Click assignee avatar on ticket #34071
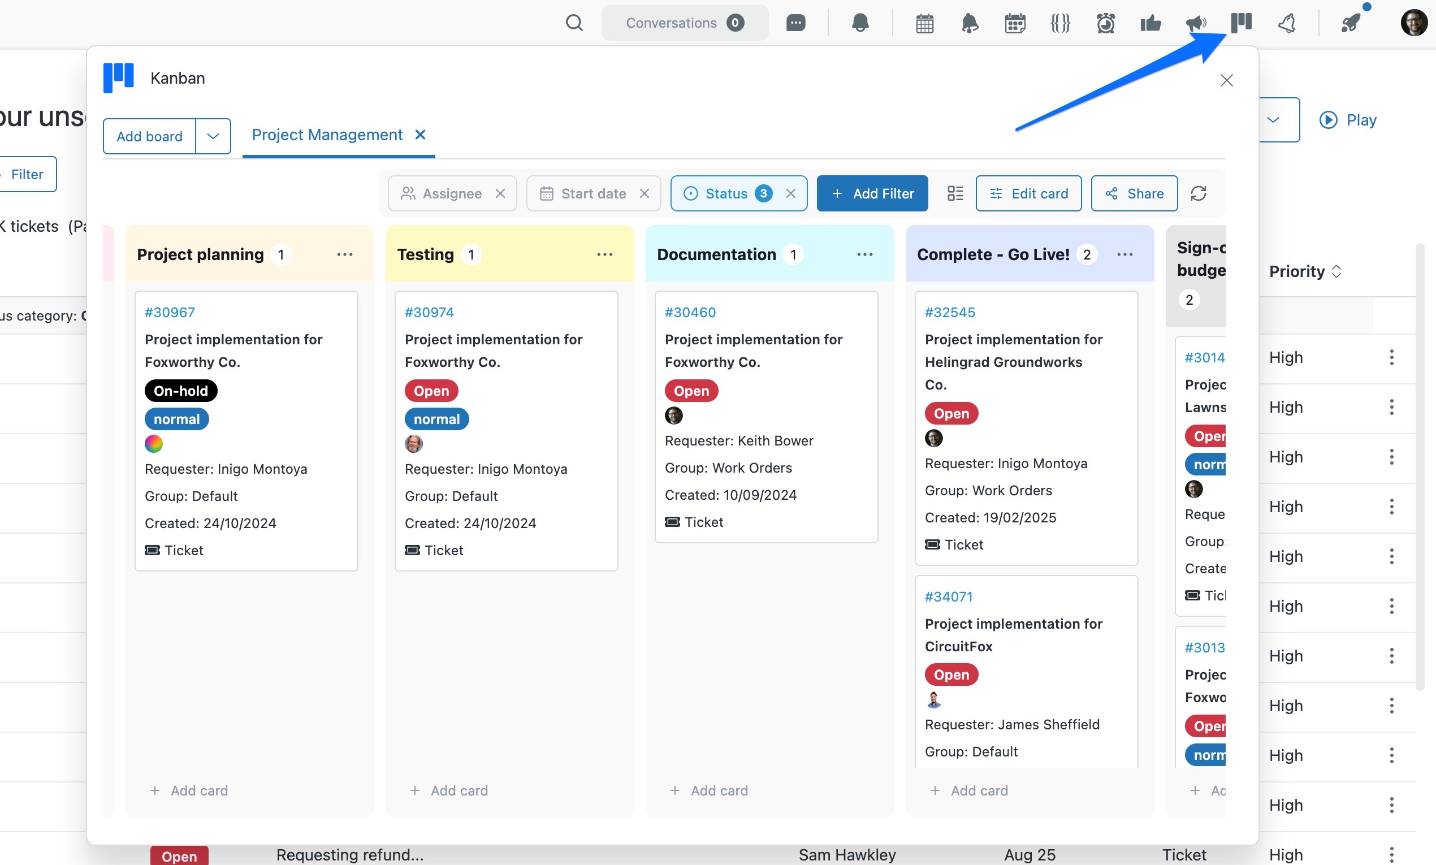 (x=933, y=700)
